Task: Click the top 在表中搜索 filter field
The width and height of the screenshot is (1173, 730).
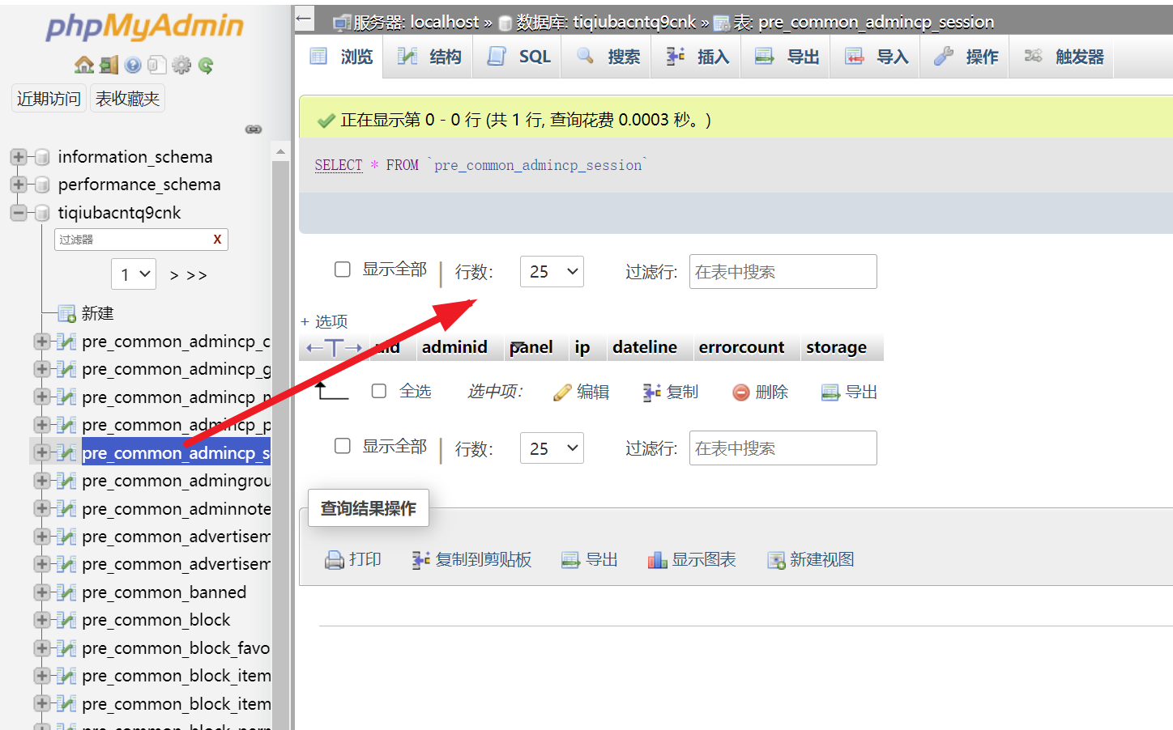Action: (783, 272)
